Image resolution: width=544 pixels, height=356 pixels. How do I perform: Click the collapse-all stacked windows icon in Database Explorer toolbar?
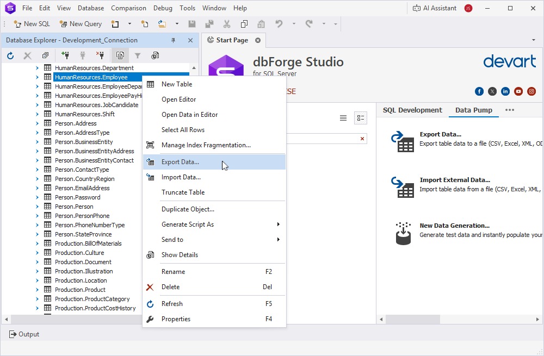pos(46,55)
